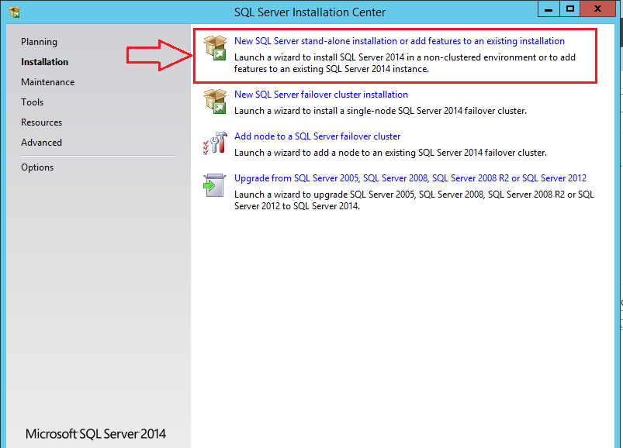The width and height of the screenshot is (623, 448).
Task: Open the Tools section
Action: [x=32, y=102]
